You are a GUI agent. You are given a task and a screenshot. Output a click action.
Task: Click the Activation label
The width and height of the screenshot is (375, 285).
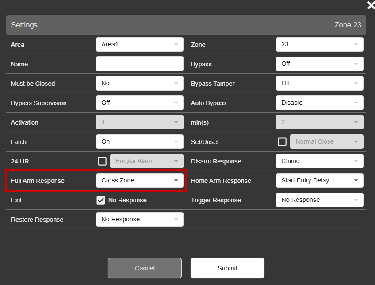24,122
